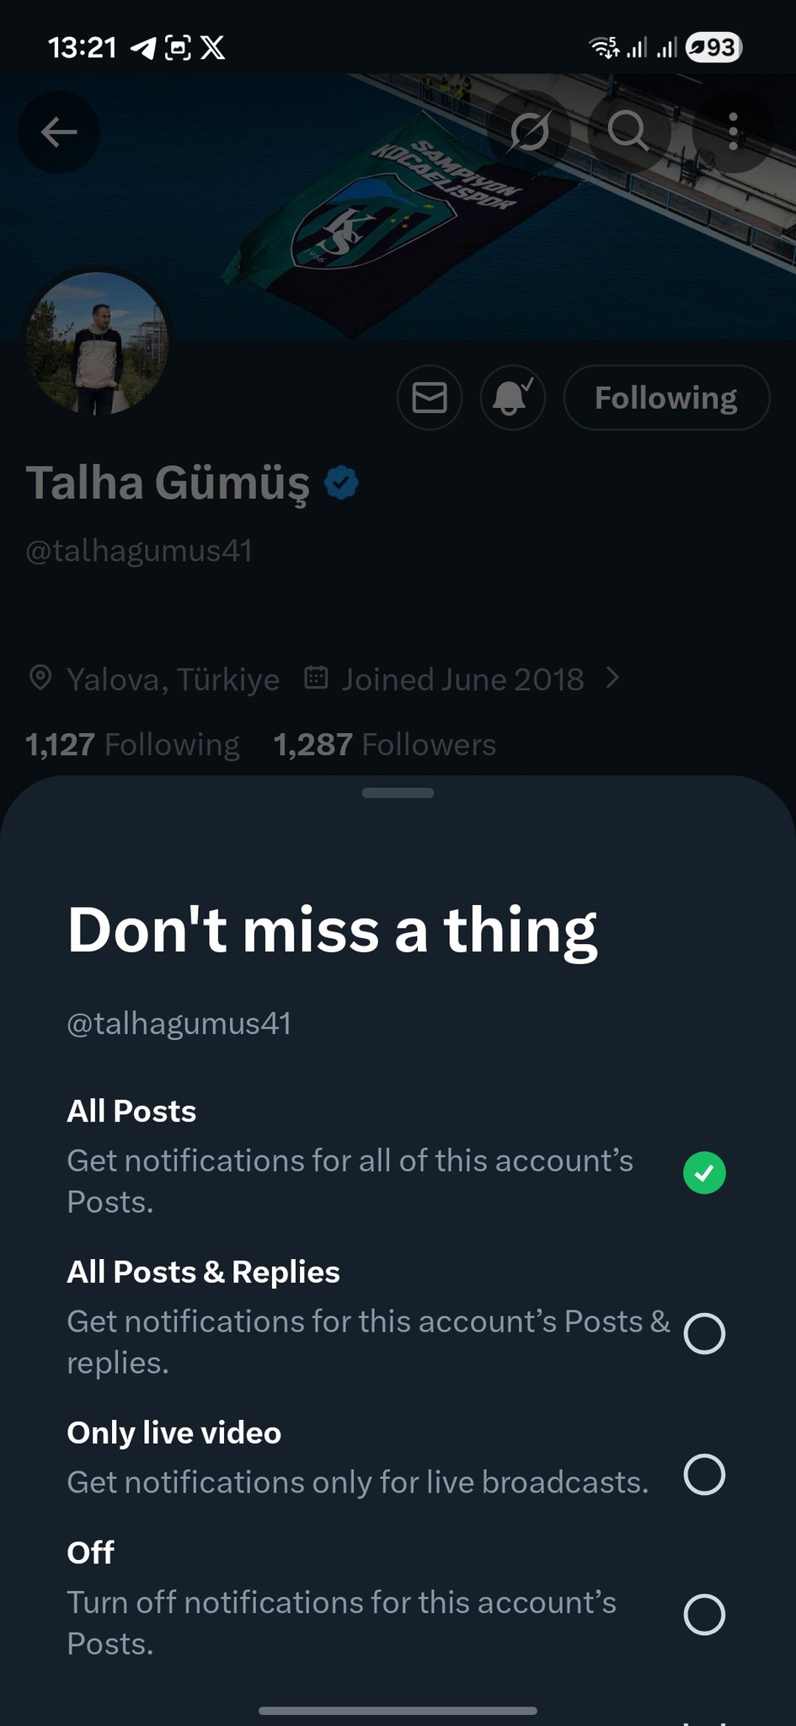The height and width of the screenshot is (1726, 796).
Task: Tap the back arrow button
Action: (x=58, y=132)
